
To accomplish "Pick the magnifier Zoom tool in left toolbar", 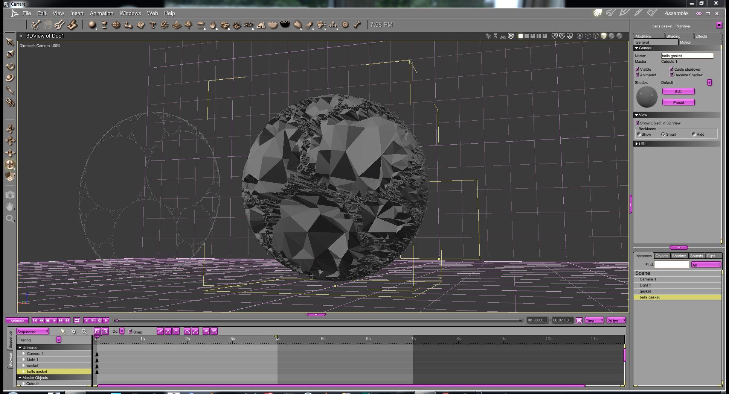I will point(10,218).
